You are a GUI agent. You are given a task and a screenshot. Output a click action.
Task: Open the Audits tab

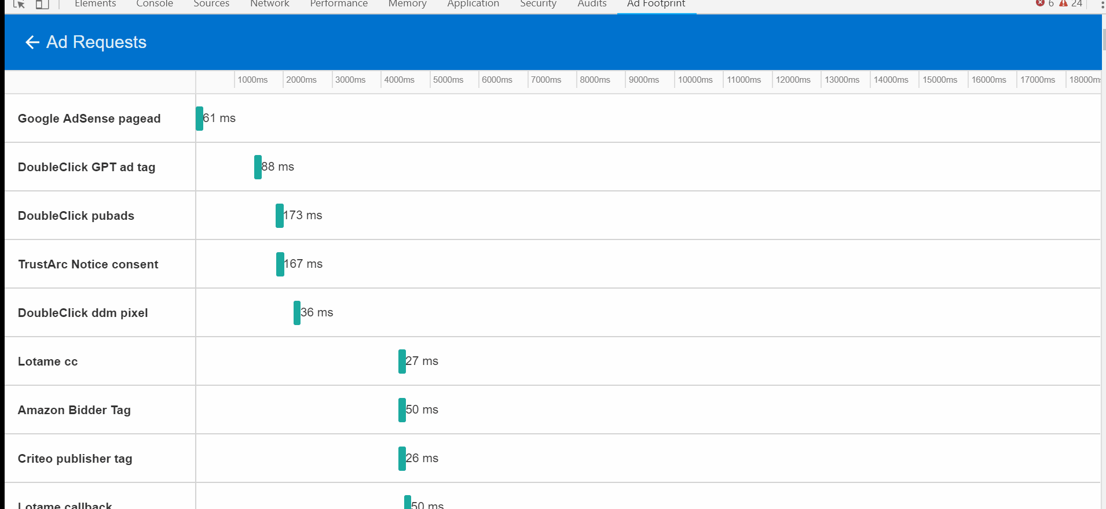coord(592,4)
